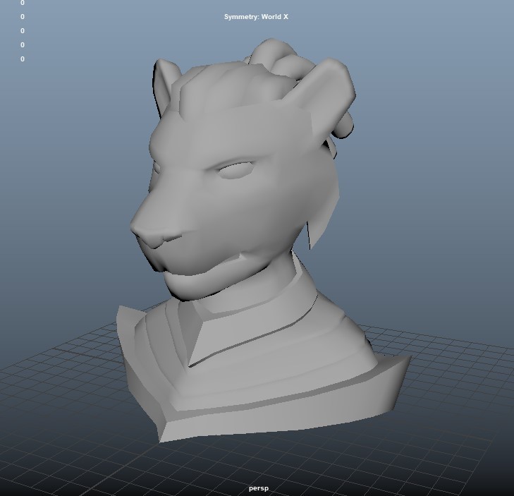Click the Symmetry: World X heads-up label
This screenshot has height=496, width=514.
pos(256,17)
